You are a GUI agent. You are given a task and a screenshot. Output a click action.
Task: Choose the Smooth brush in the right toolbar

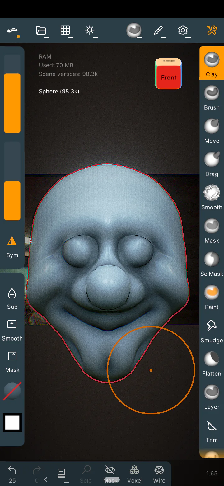point(212,197)
